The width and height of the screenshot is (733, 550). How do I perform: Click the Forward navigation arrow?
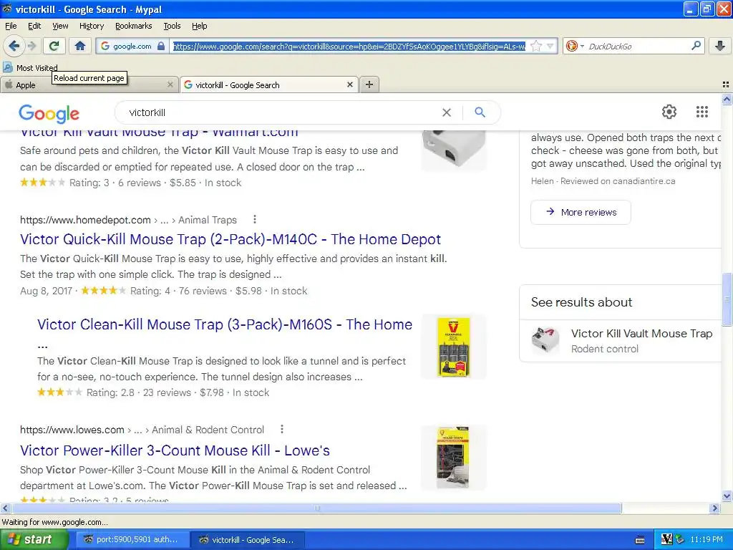pyautogui.click(x=31, y=46)
